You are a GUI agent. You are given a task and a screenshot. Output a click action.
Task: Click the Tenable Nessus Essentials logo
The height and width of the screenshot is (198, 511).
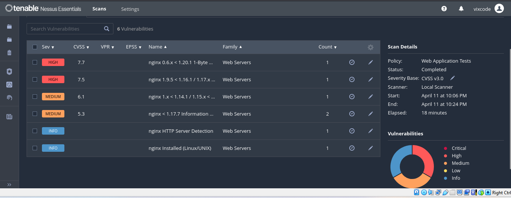click(43, 9)
